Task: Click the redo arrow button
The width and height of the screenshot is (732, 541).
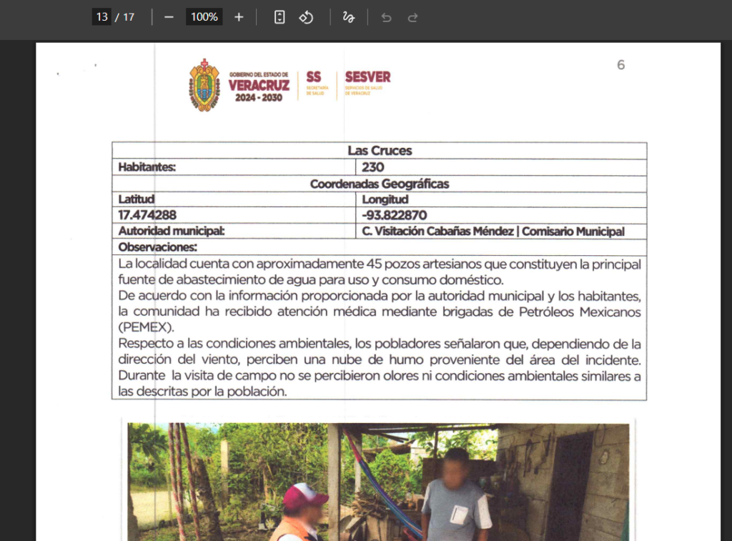Action: [412, 17]
